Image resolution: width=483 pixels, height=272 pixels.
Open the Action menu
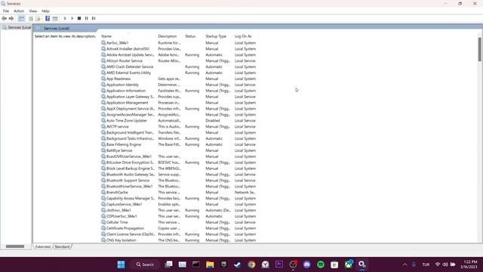click(x=19, y=11)
